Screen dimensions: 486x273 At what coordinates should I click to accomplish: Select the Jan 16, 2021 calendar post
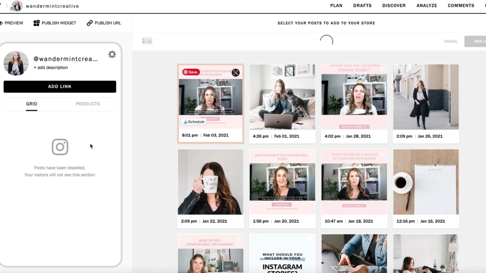pyautogui.click(x=426, y=182)
